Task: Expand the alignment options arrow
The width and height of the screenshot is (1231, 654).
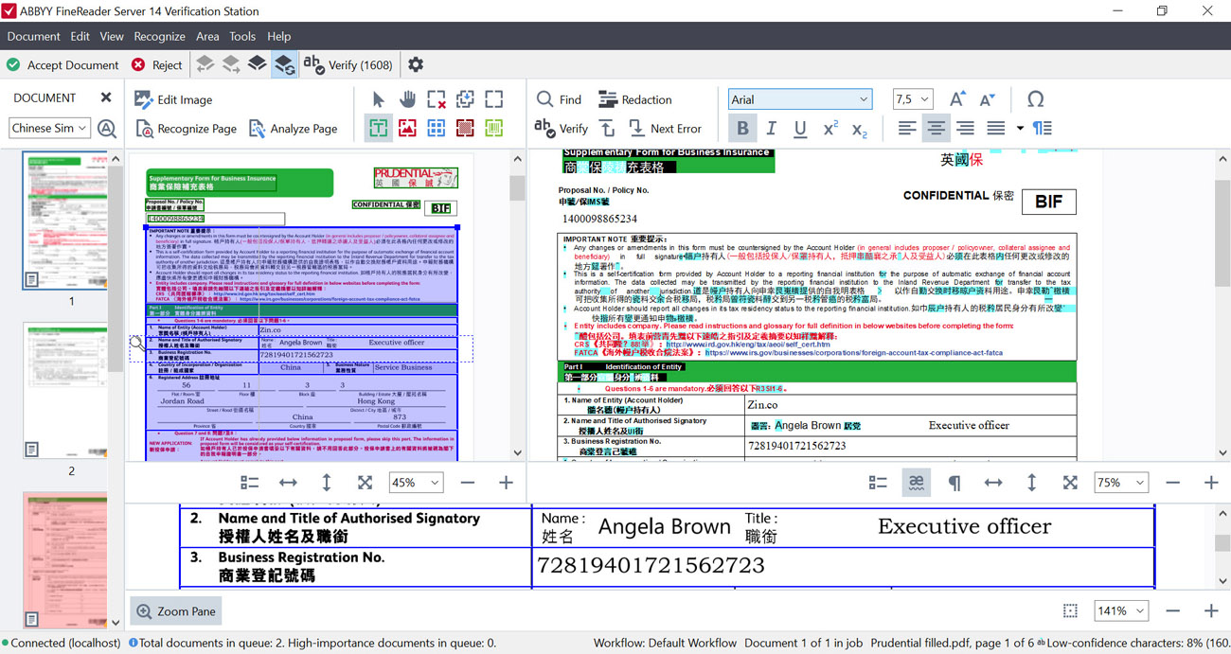Action: (1020, 128)
